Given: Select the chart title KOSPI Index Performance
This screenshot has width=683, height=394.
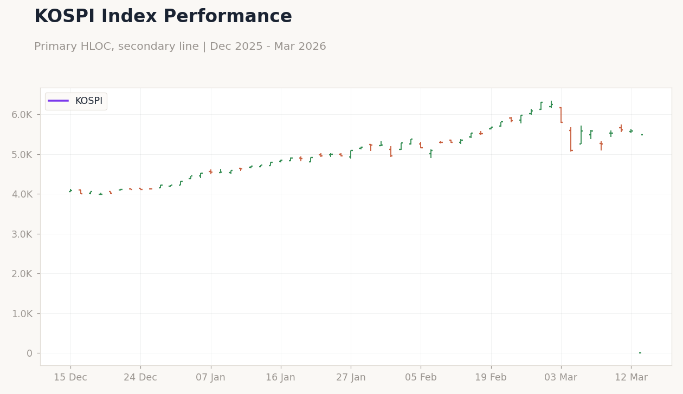Looking at the screenshot, I should pyautogui.click(x=163, y=16).
